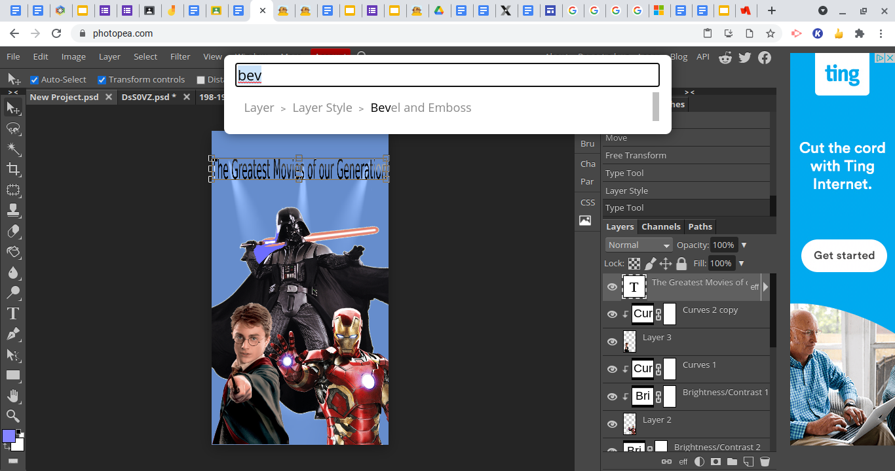Create new adjustment layer icon
The image size is (895, 471).
[x=699, y=462]
